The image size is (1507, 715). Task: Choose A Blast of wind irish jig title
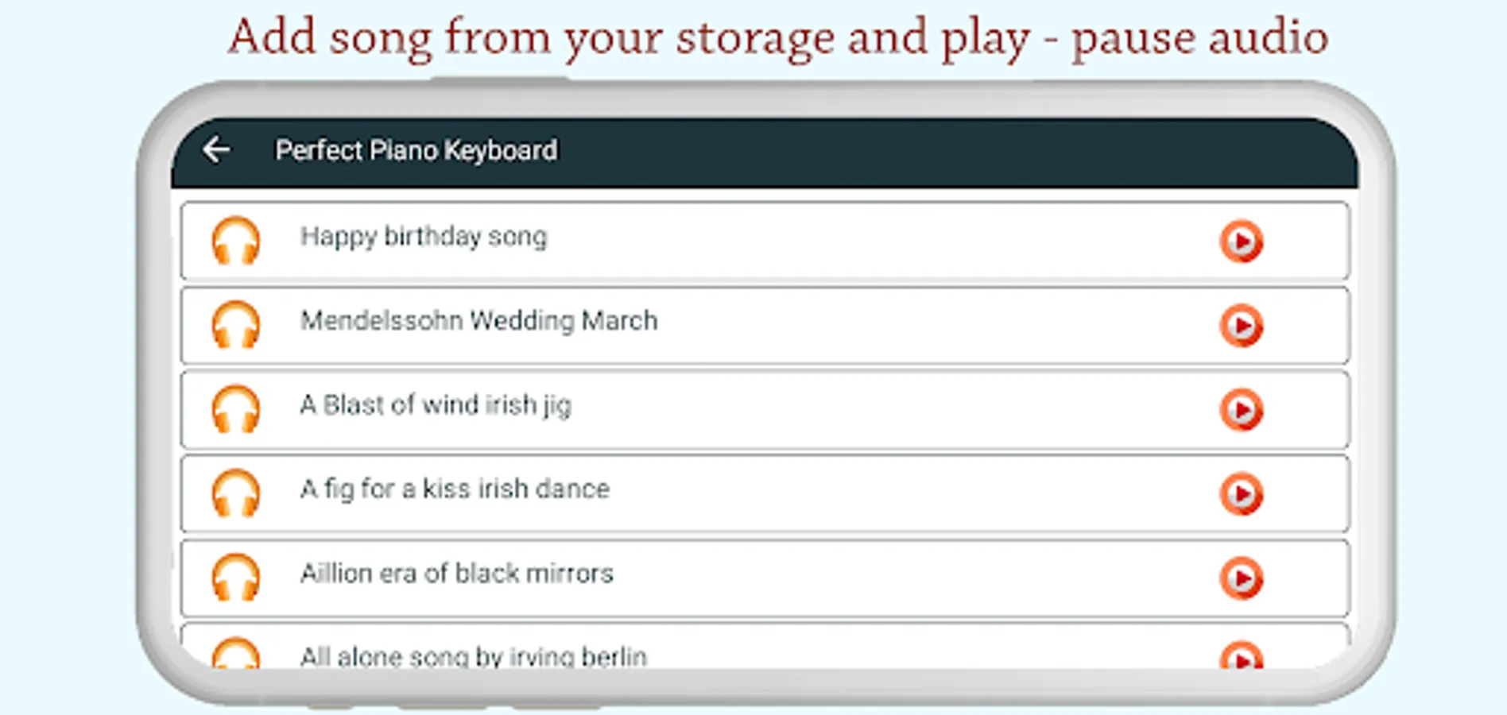tap(436, 405)
